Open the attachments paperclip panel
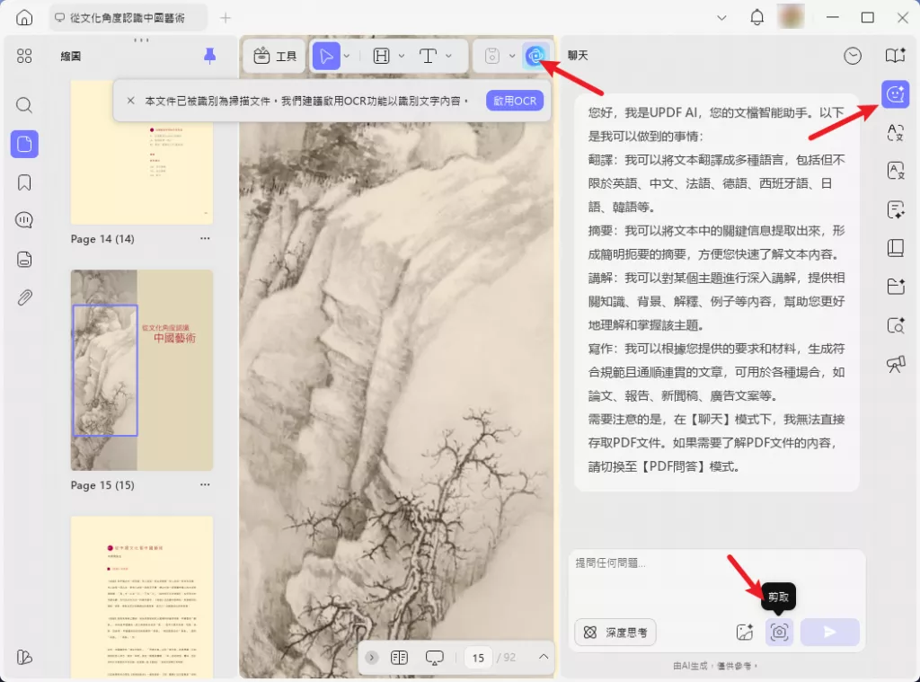The height and width of the screenshot is (682, 920). [x=23, y=298]
